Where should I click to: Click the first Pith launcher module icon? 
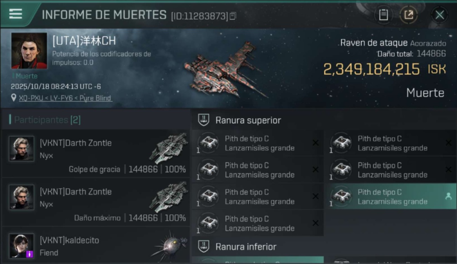(209, 143)
